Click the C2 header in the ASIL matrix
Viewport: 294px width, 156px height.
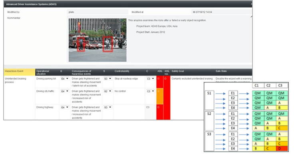click(270, 86)
